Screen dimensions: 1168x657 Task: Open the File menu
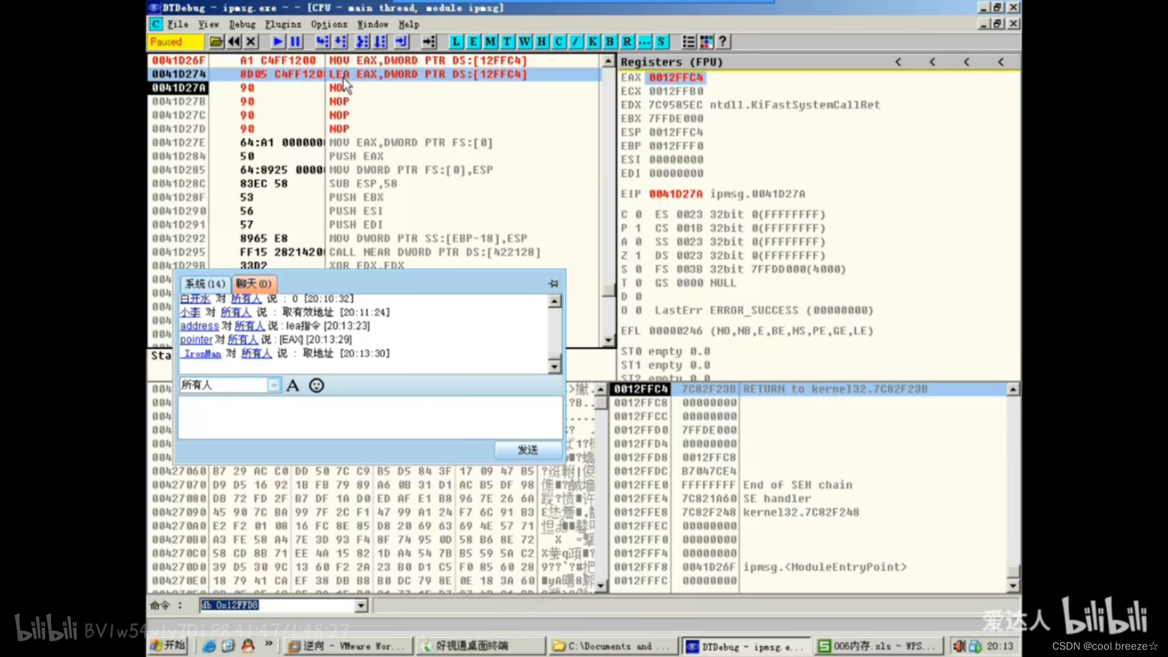click(178, 24)
